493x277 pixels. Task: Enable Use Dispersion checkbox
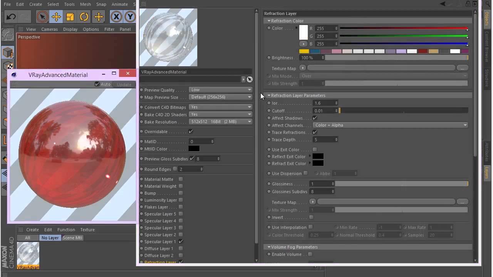(305, 174)
